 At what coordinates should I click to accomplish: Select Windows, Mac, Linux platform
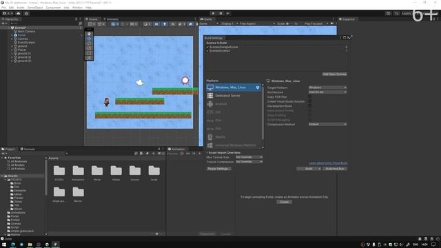coord(234,87)
